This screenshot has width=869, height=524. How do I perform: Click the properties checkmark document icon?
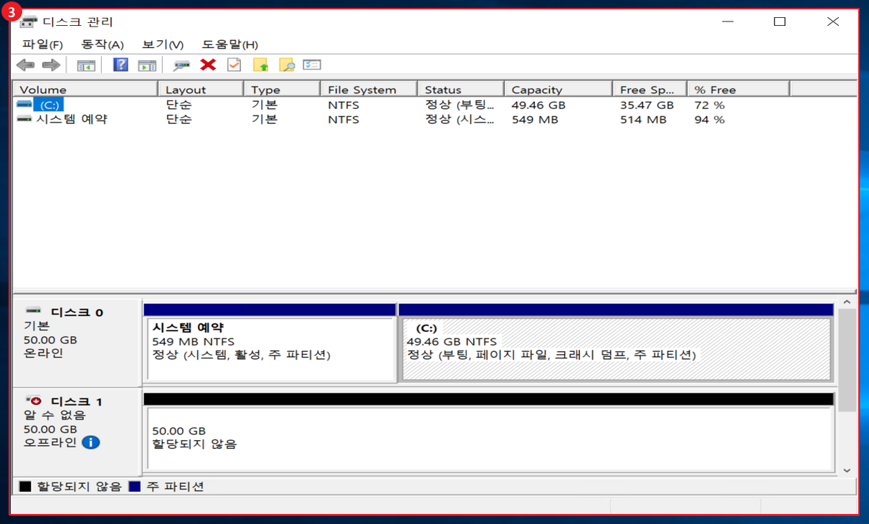click(x=234, y=65)
